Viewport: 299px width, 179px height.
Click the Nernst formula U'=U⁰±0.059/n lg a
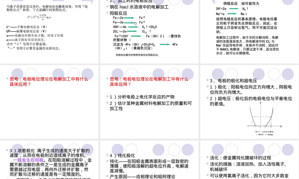[x=39, y=17]
